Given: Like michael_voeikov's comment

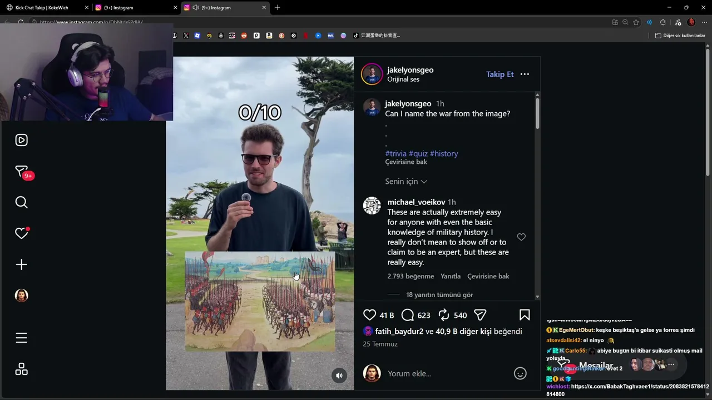Looking at the screenshot, I should [x=521, y=237].
